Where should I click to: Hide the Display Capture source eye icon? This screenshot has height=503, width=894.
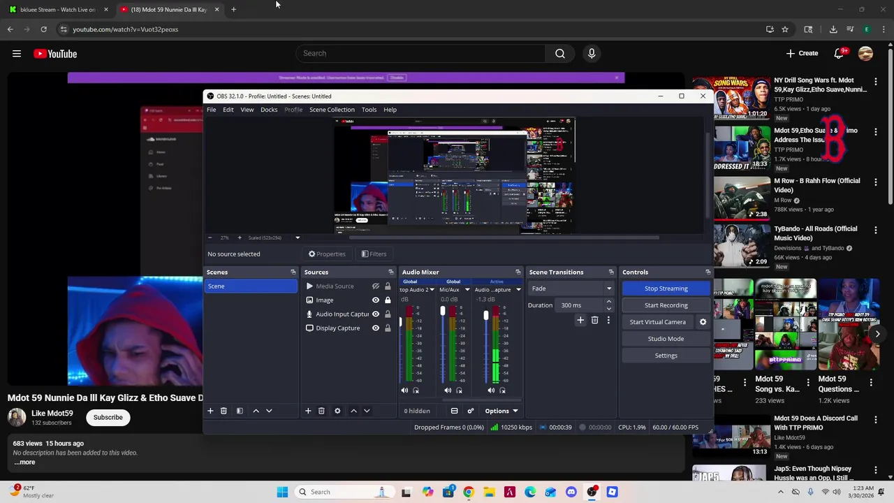(x=376, y=328)
